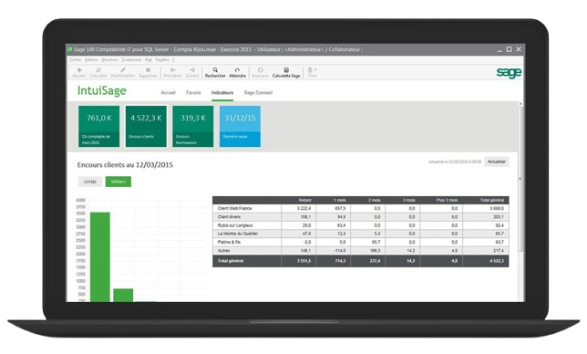This screenshot has width=587, height=354.
Task: Minimize the Sage 100 window
Action: point(499,50)
